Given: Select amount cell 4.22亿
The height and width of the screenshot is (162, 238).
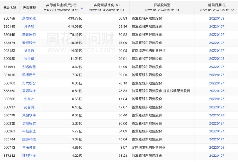Looking at the screenshot, I should 77,156.
